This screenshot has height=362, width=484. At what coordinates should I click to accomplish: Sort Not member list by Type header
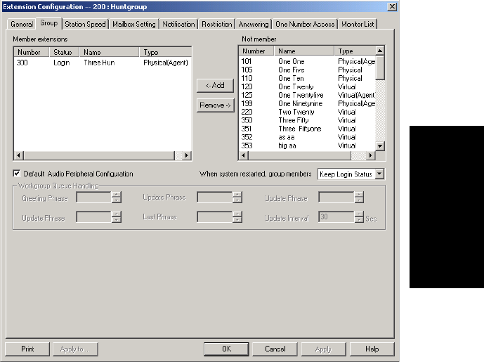point(355,51)
